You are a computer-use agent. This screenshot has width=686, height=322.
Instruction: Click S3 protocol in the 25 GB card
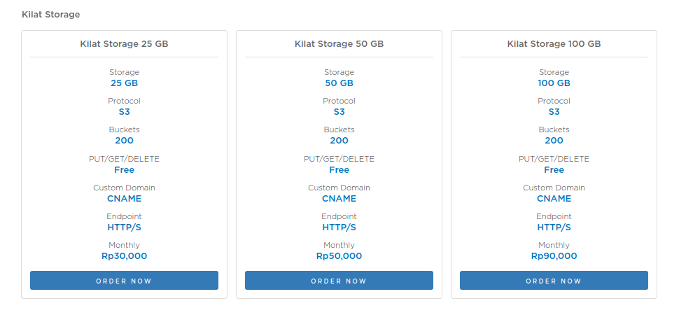[x=124, y=112]
